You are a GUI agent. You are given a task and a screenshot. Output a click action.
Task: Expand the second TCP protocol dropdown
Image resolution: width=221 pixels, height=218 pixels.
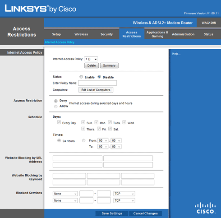124,200
